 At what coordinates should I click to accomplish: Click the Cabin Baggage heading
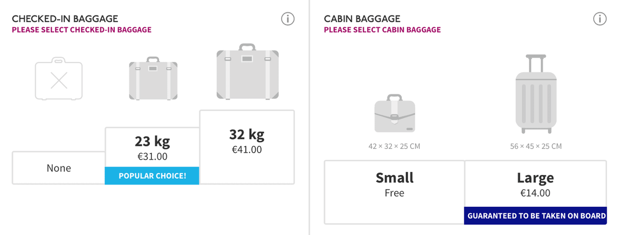click(x=362, y=19)
